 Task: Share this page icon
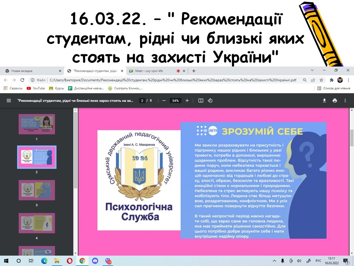tap(313, 80)
